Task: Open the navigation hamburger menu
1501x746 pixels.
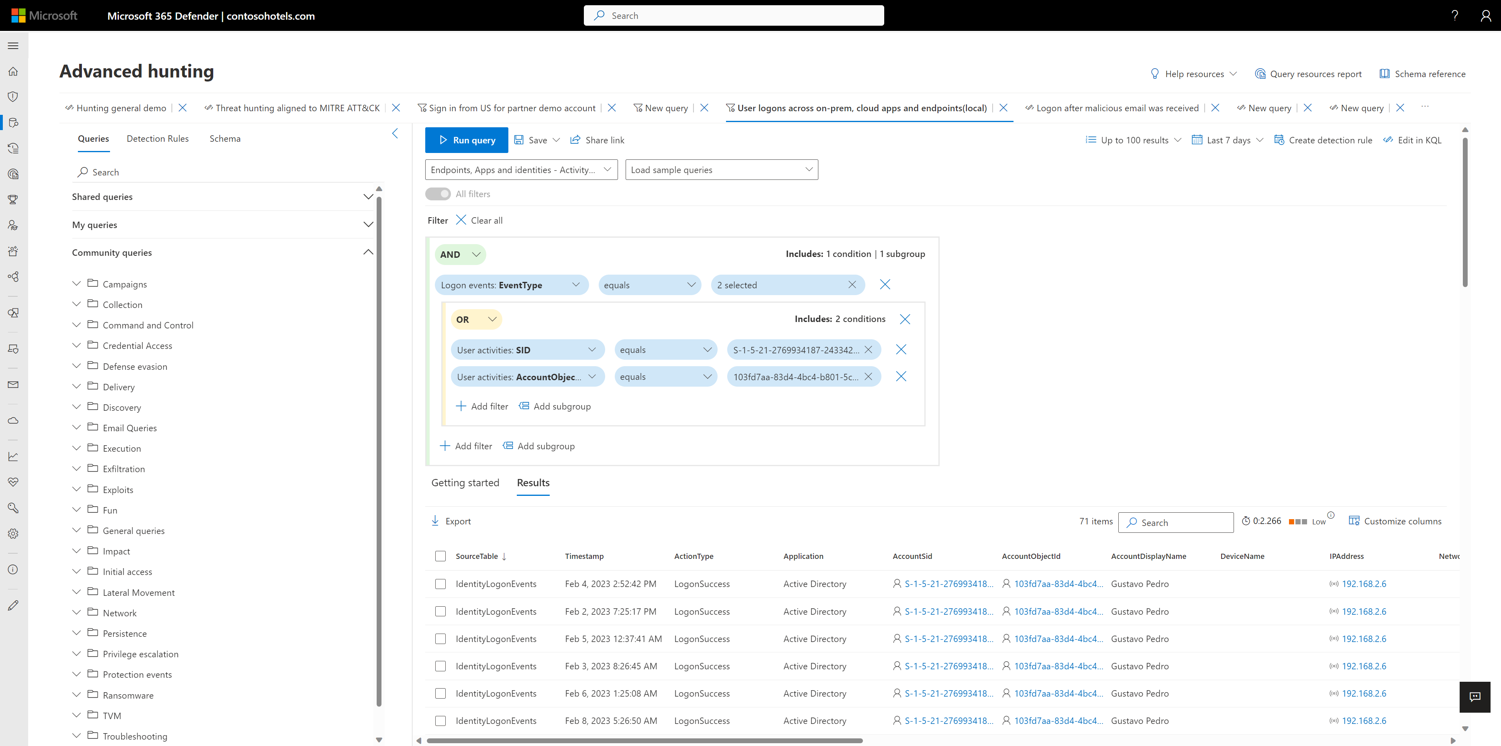Action: point(13,45)
